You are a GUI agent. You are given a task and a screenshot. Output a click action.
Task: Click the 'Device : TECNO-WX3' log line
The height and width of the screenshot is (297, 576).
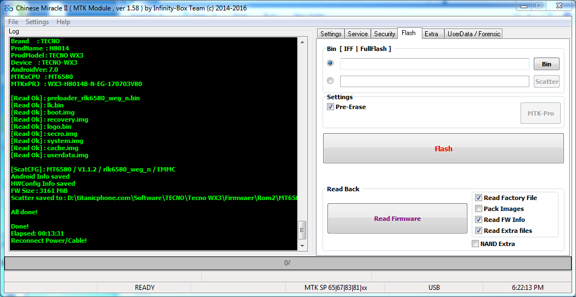pos(44,62)
